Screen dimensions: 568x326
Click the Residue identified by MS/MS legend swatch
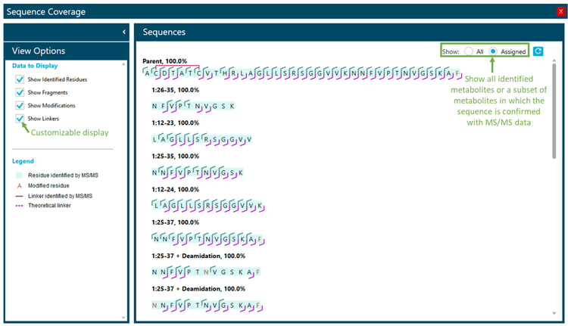[20, 175]
